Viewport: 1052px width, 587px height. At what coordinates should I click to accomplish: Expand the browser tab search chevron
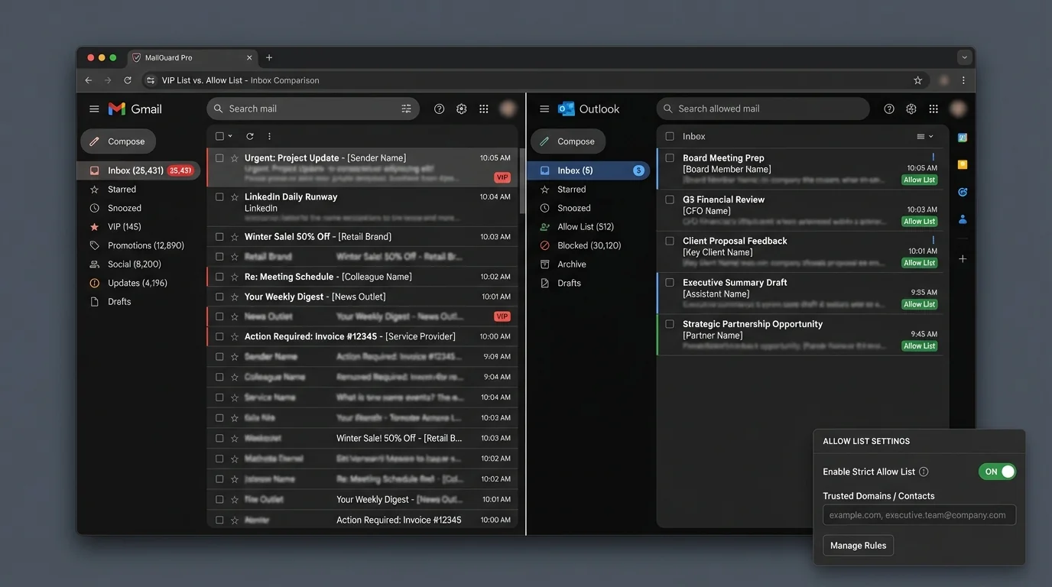[x=965, y=57]
